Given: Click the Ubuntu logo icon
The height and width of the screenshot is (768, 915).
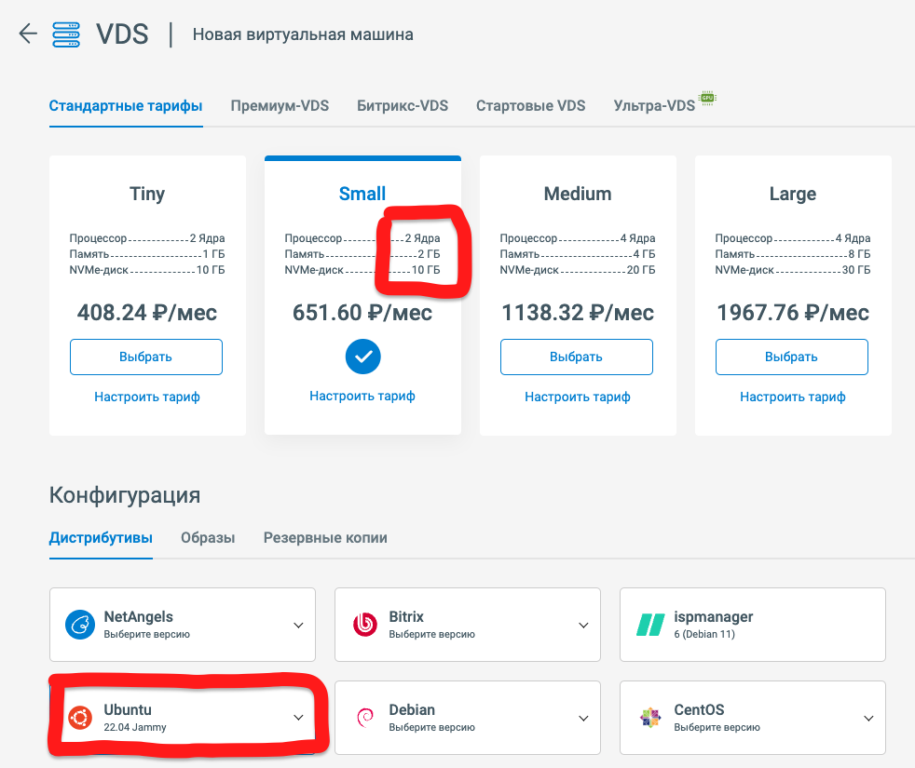Looking at the screenshot, I should 81,718.
